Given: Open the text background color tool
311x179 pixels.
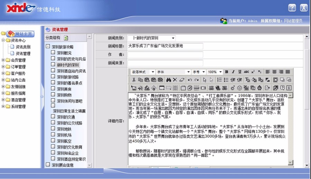Looking at the screenshot, I should coord(254,80).
